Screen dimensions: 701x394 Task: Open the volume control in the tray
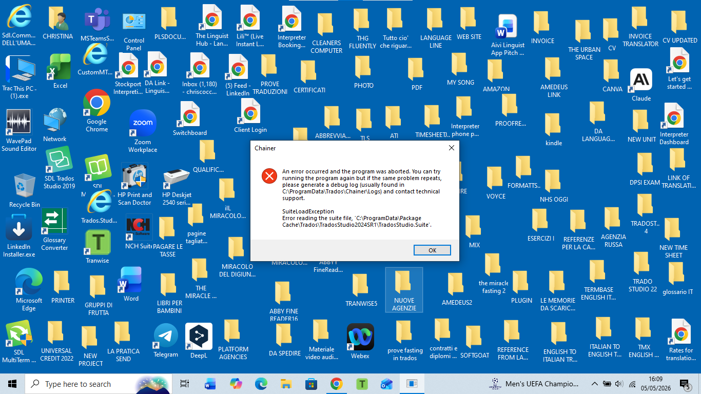619,384
